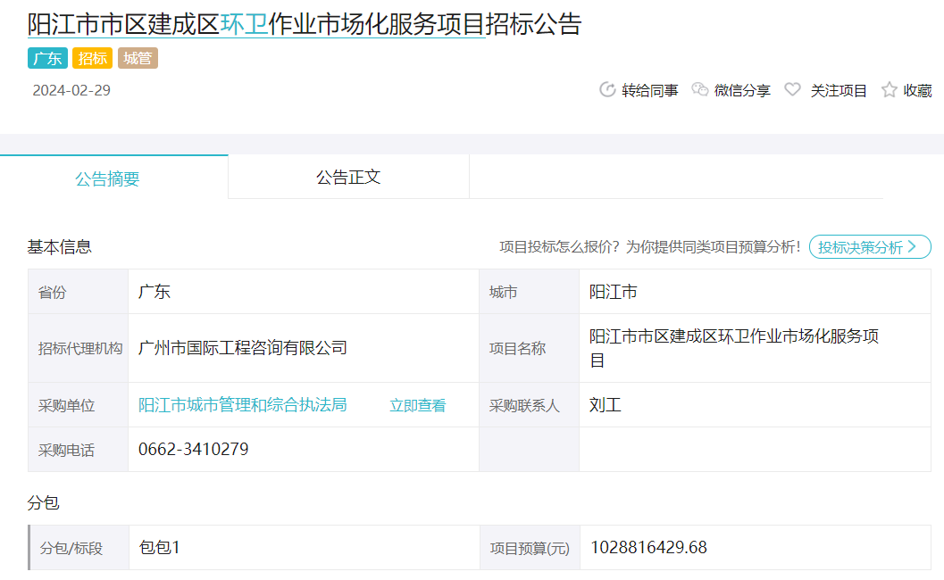Click the 基本信息 section heading
The width and height of the screenshot is (944, 580).
(59, 246)
